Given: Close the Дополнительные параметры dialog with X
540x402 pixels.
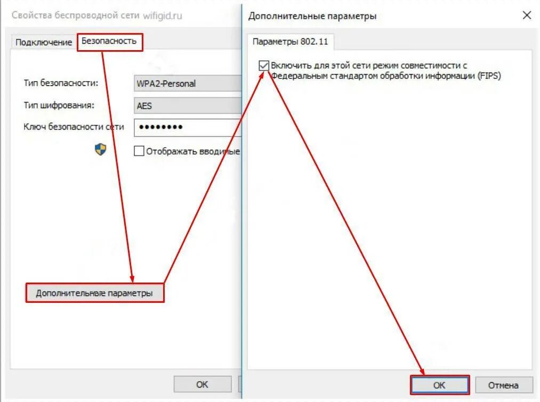Looking at the screenshot, I should coord(527,15).
